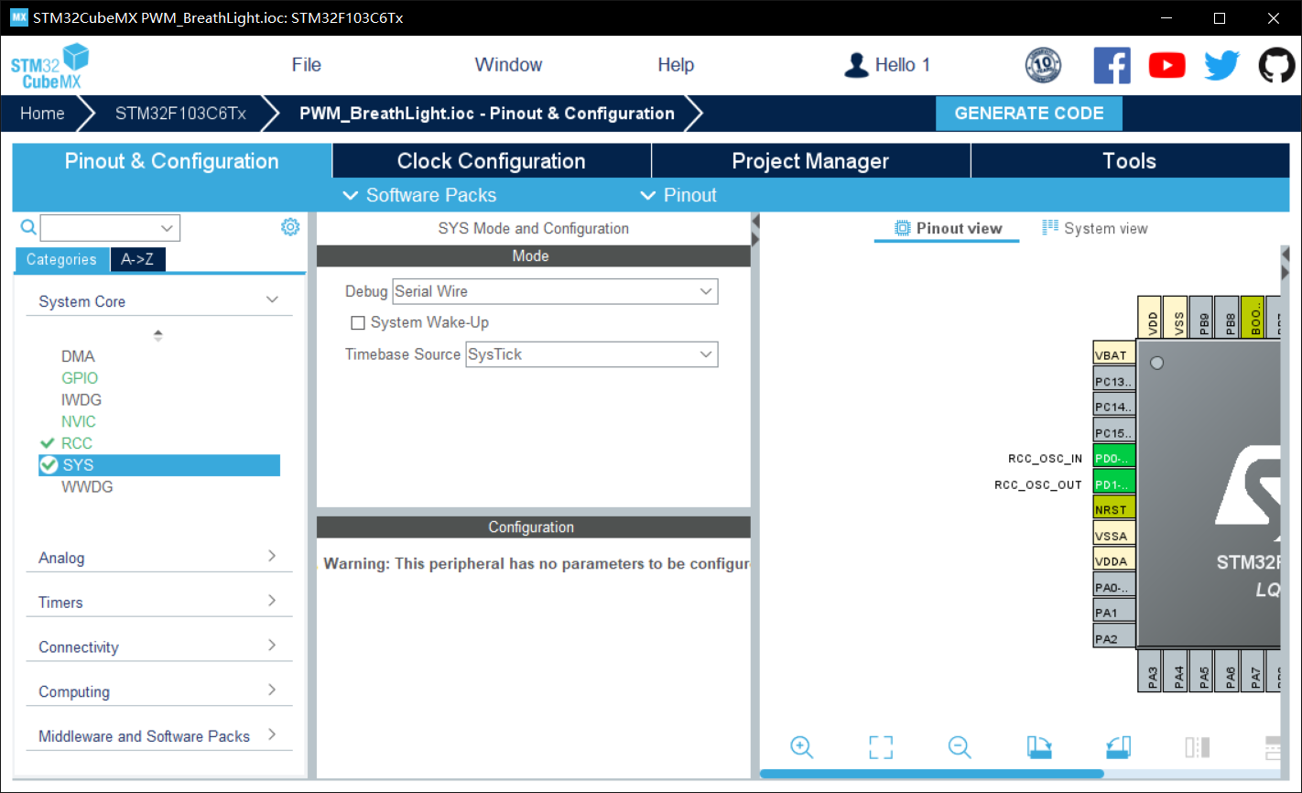This screenshot has width=1302, height=793.
Task: Rotate the chip clockwise
Action: coord(1039,747)
